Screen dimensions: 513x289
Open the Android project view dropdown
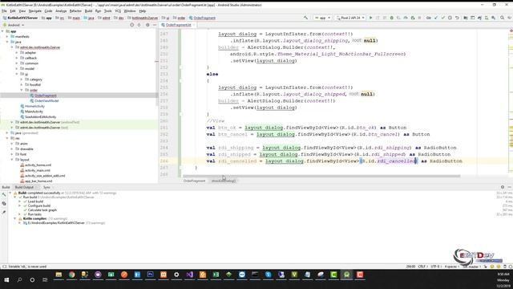pyautogui.click(x=14, y=25)
